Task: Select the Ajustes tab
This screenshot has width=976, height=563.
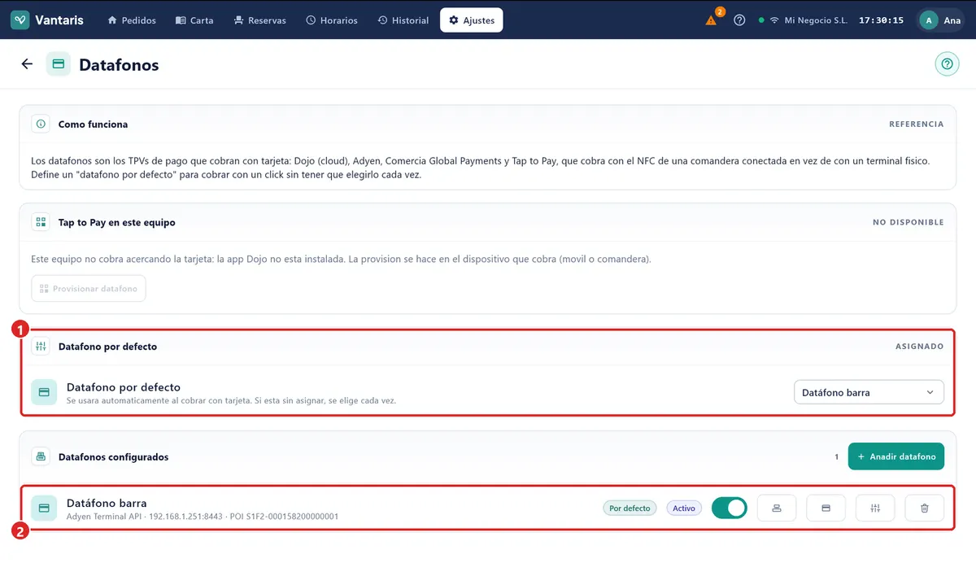Action: coord(472,20)
